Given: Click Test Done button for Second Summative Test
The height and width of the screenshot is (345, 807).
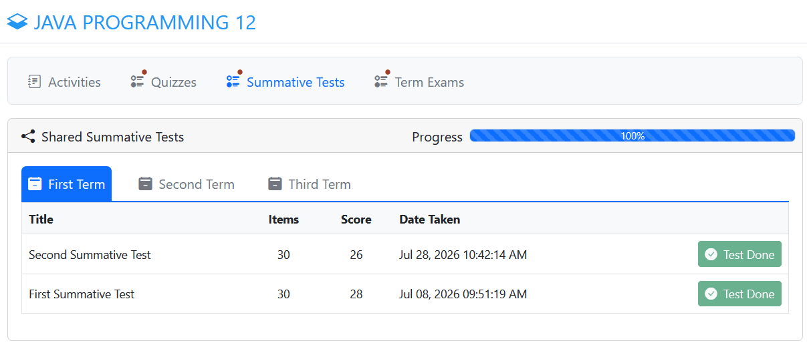Looking at the screenshot, I should click(739, 254).
